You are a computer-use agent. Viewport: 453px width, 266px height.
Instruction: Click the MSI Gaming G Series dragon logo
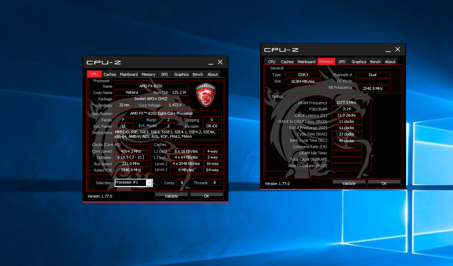(x=206, y=95)
